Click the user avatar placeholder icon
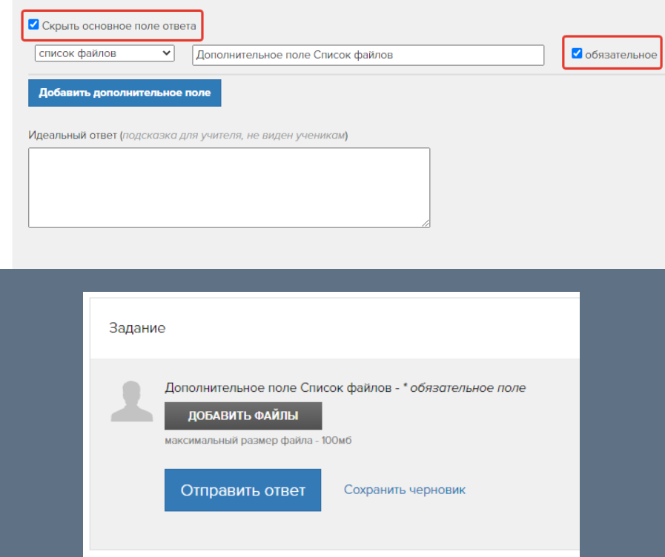 click(131, 401)
